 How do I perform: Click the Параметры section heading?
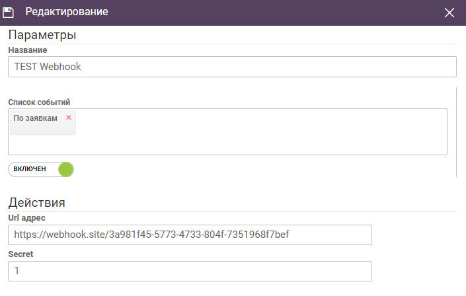pyautogui.click(x=42, y=34)
